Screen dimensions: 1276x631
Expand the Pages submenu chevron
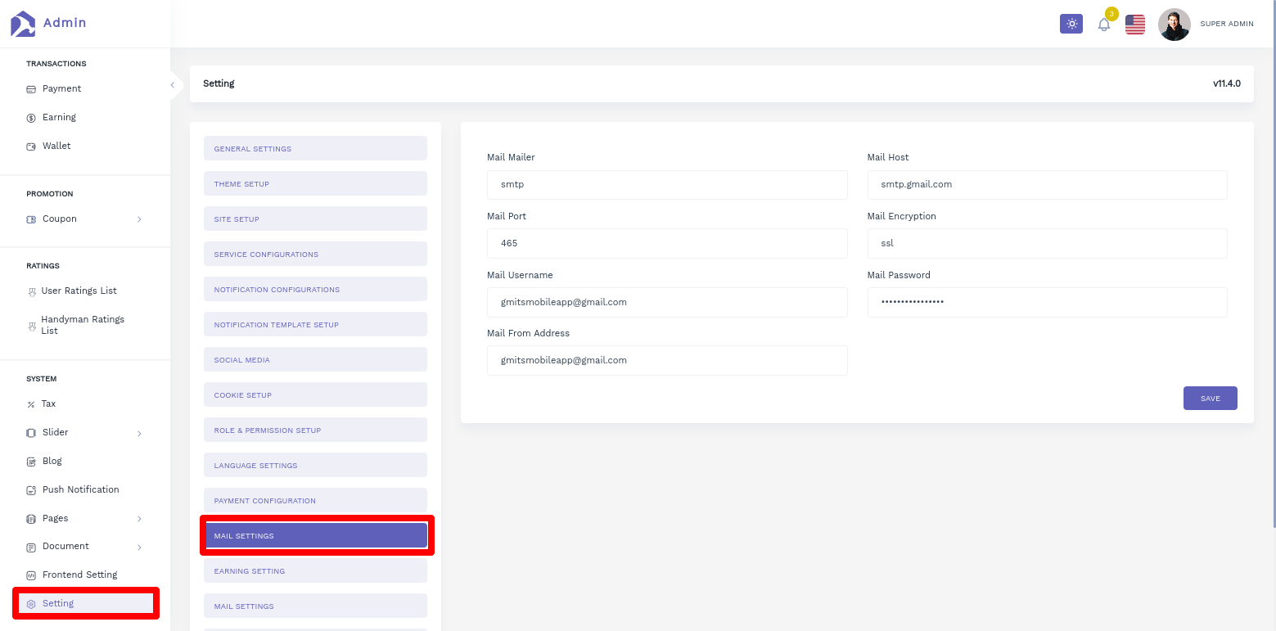pos(139,519)
